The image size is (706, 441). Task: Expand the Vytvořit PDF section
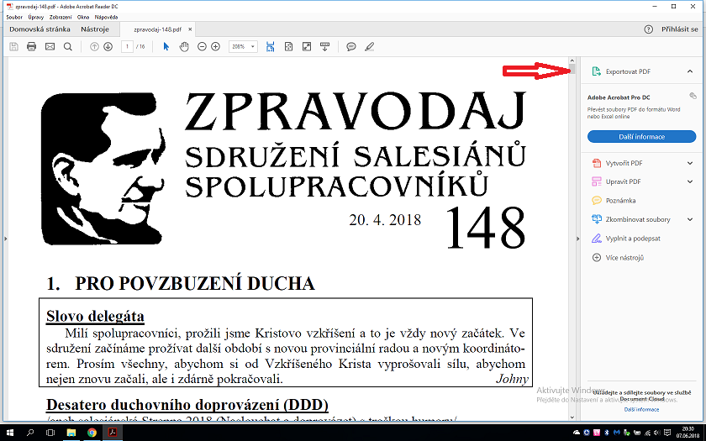pyautogui.click(x=690, y=162)
